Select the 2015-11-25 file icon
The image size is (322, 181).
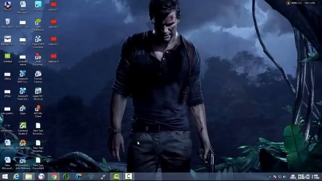coord(23,24)
